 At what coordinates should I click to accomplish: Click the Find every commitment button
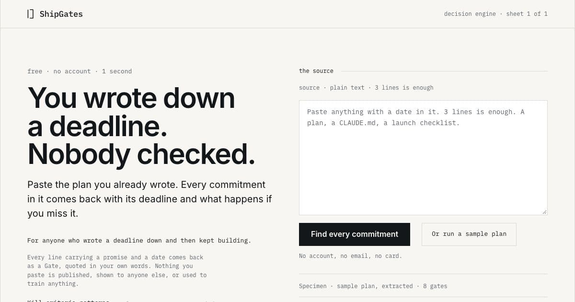355,234
